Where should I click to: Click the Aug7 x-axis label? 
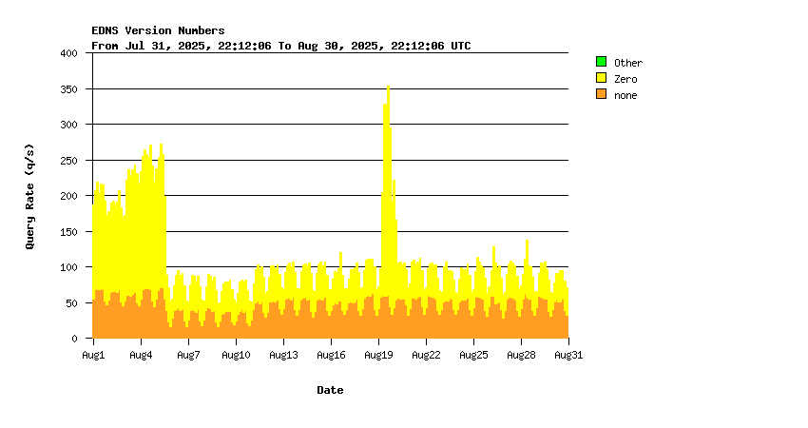[188, 356]
